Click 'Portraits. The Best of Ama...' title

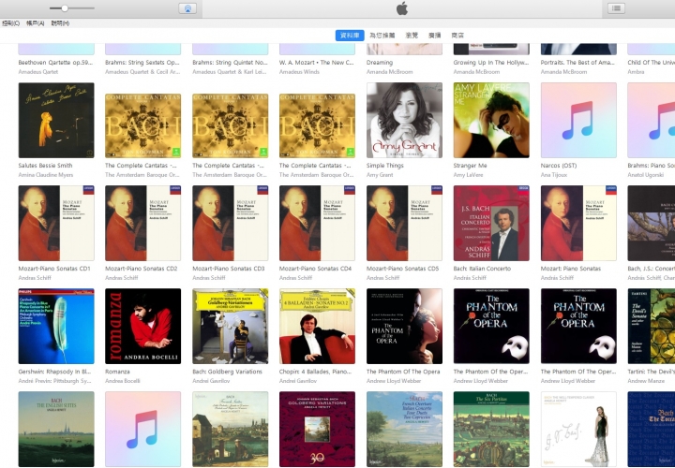(x=577, y=63)
